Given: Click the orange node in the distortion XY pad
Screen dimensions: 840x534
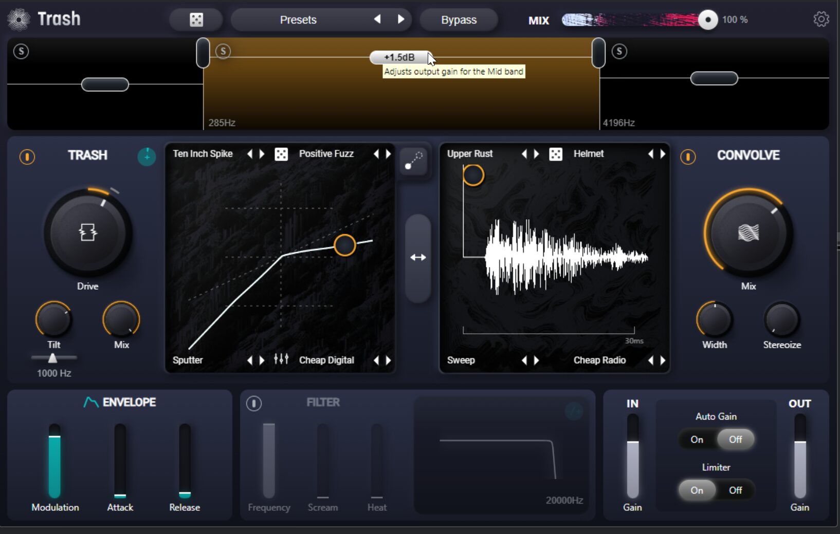Looking at the screenshot, I should click(x=344, y=245).
